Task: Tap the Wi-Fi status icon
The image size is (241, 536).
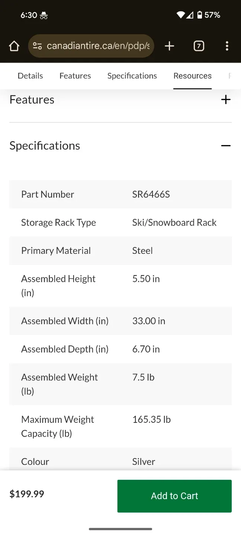Action: [x=181, y=15]
